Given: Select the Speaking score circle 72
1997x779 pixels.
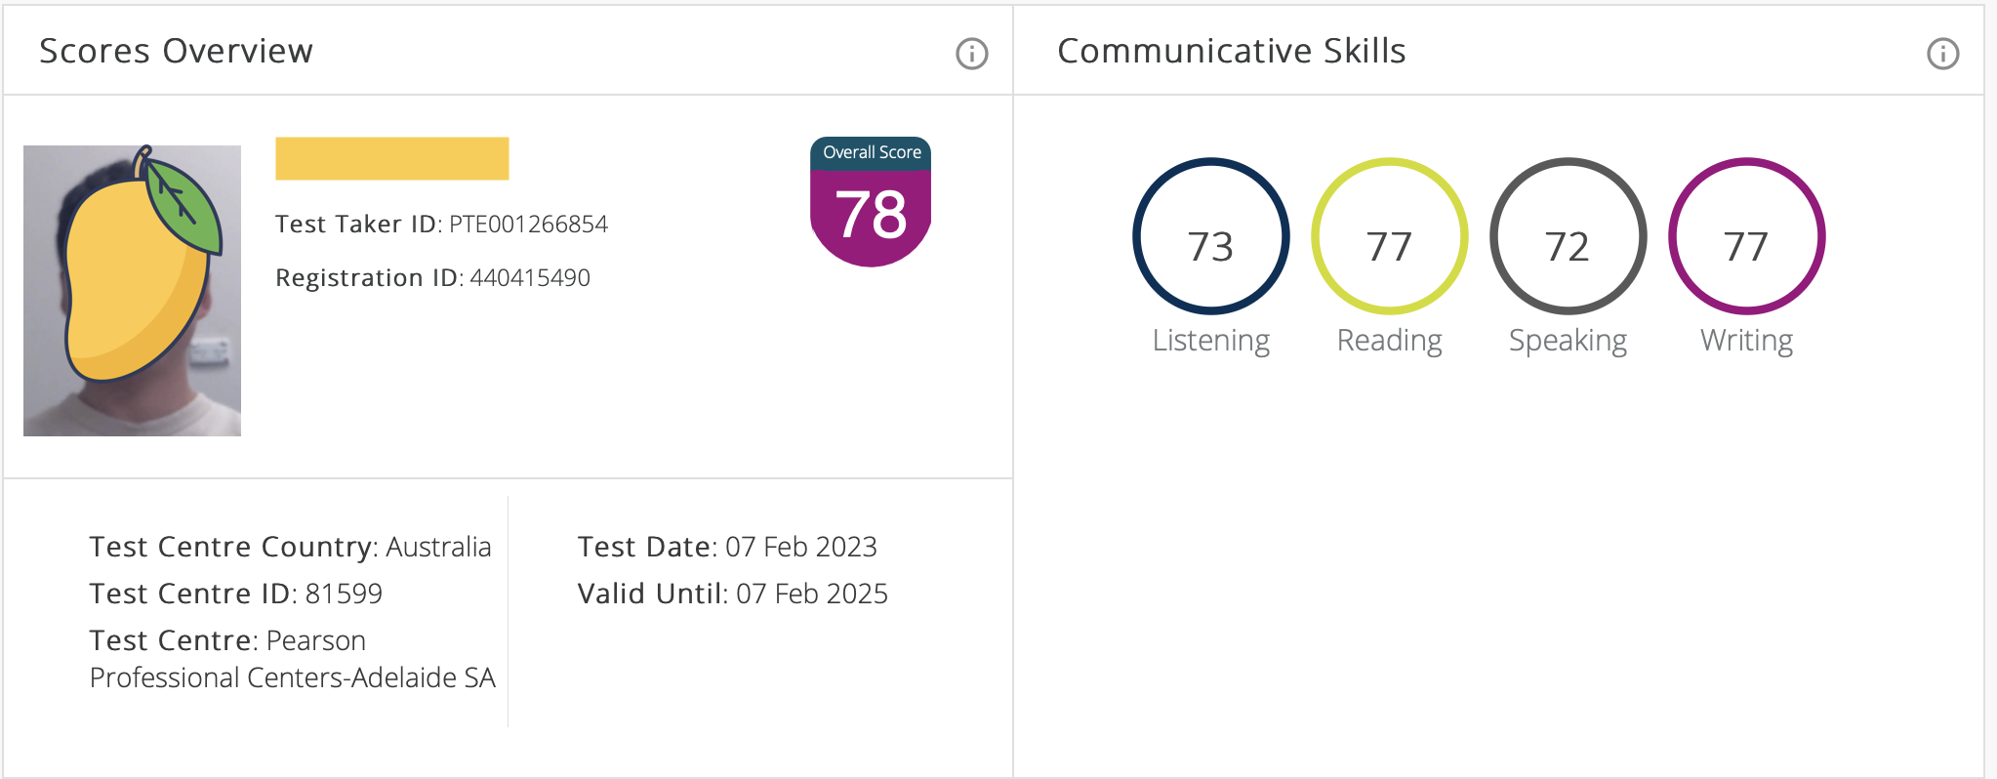Looking at the screenshot, I should point(1568,236).
